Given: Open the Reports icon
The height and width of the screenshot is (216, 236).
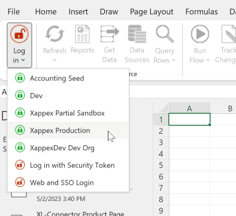Looking at the screenshot, I should tap(82, 34).
